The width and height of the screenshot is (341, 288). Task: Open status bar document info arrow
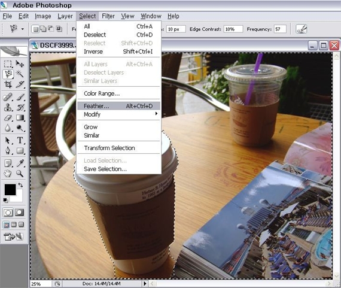click(x=145, y=283)
